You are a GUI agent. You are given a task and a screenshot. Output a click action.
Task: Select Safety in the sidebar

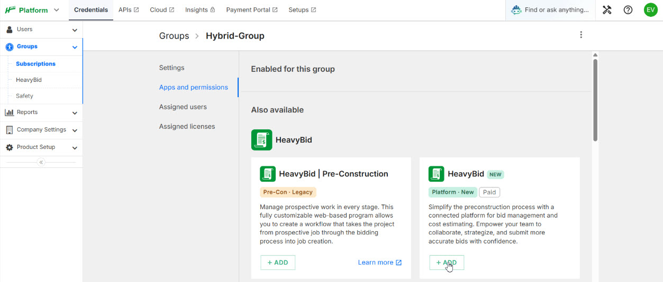[x=24, y=96]
